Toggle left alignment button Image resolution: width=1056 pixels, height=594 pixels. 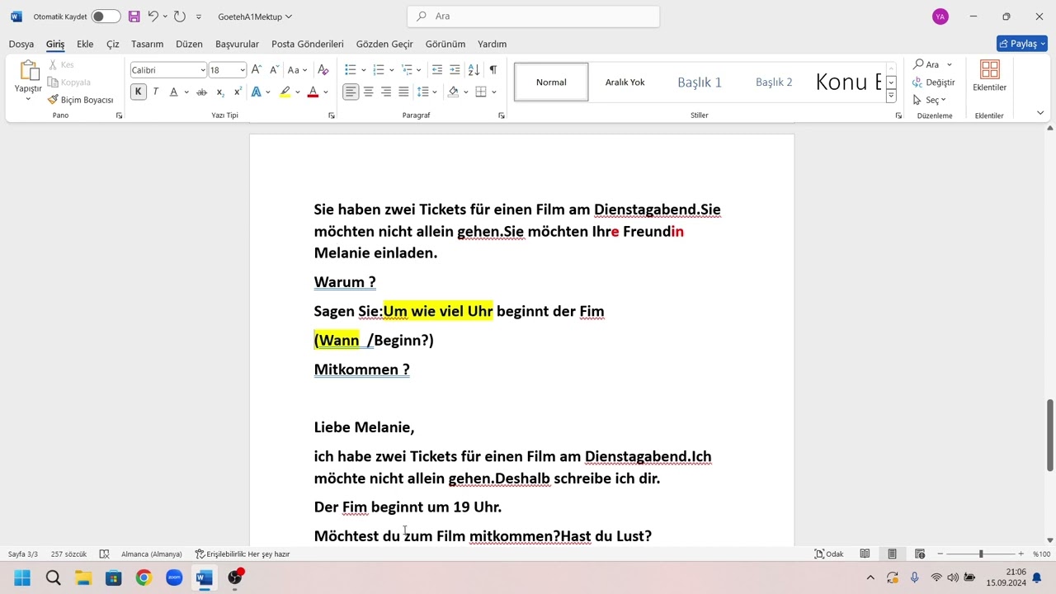pos(351,92)
